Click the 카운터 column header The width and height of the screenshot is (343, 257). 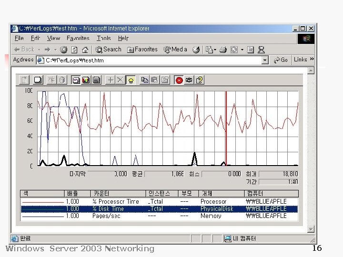pyautogui.click(x=118, y=194)
